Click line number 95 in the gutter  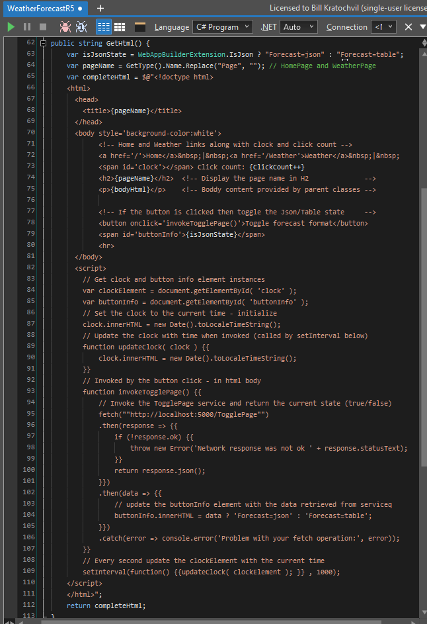coord(30,414)
